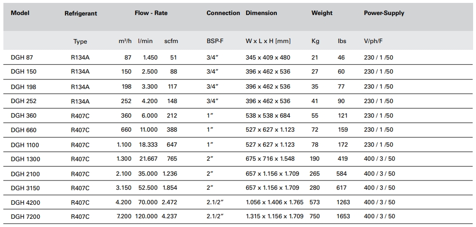
Task: Select the Flow - Rate header
Action: coord(151,13)
